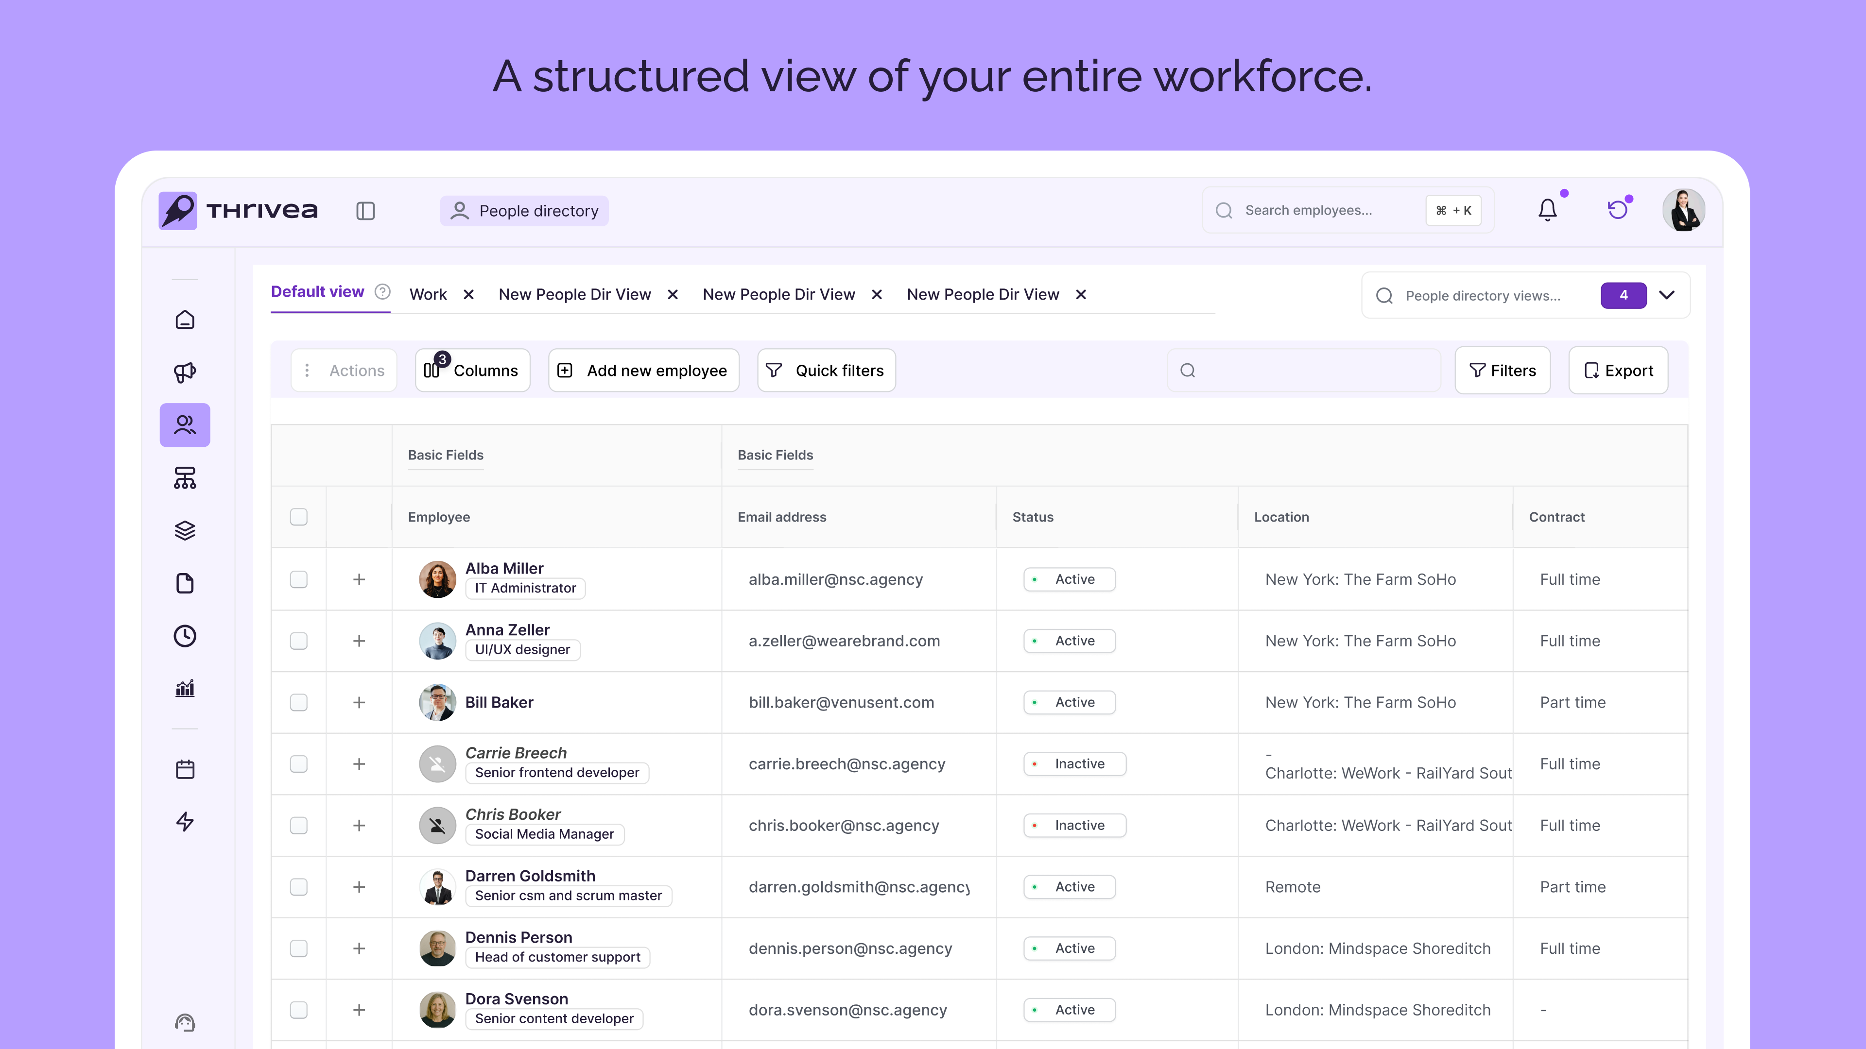Click the history refresh icon in header
The image size is (1866, 1049).
tap(1618, 210)
